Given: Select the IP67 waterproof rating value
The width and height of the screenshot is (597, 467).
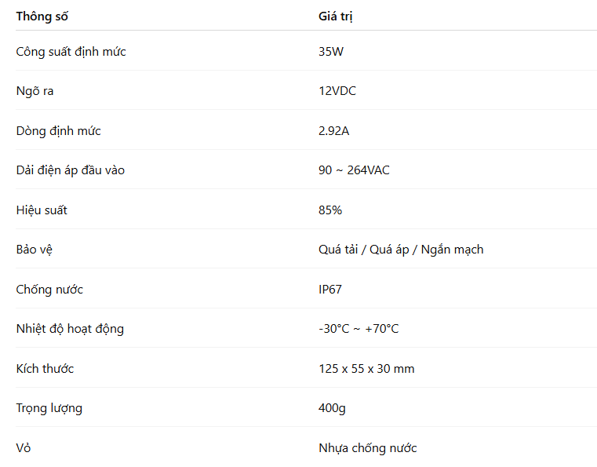Looking at the screenshot, I should click(330, 290).
